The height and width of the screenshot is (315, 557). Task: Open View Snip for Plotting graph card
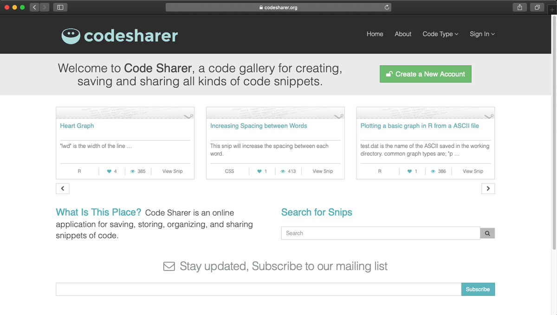tap(473, 171)
